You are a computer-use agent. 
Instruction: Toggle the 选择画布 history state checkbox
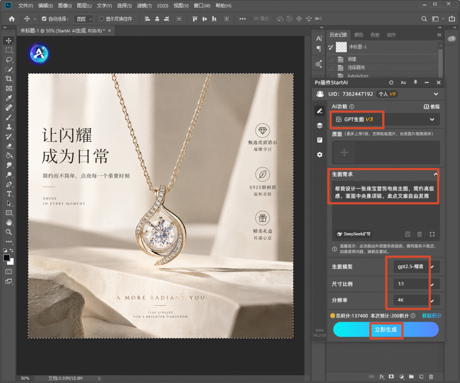coord(331,68)
